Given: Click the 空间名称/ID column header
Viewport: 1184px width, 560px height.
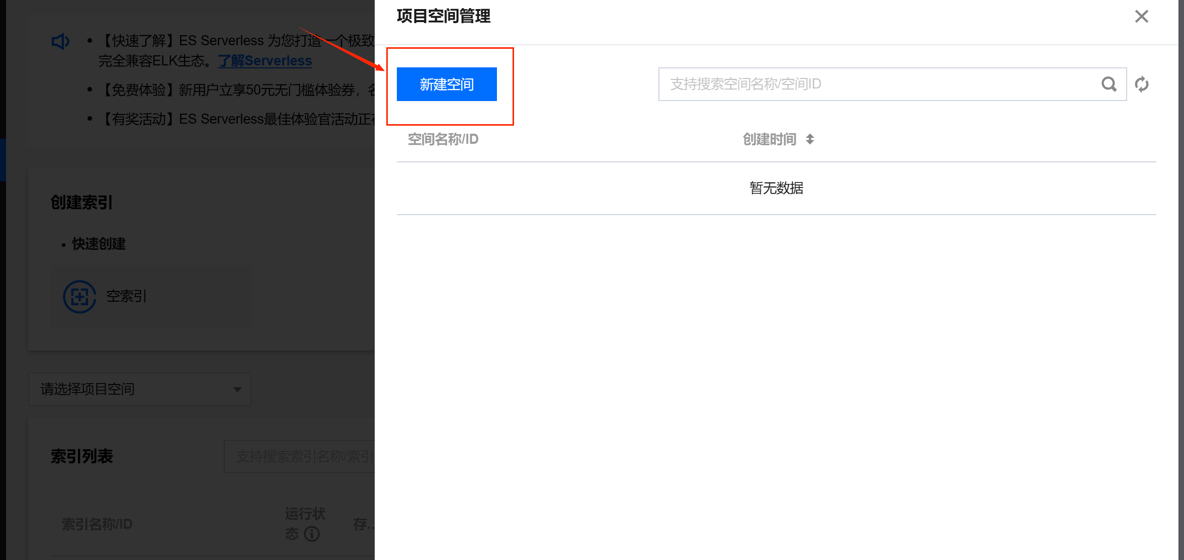Looking at the screenshot, I should coord(443,139).
